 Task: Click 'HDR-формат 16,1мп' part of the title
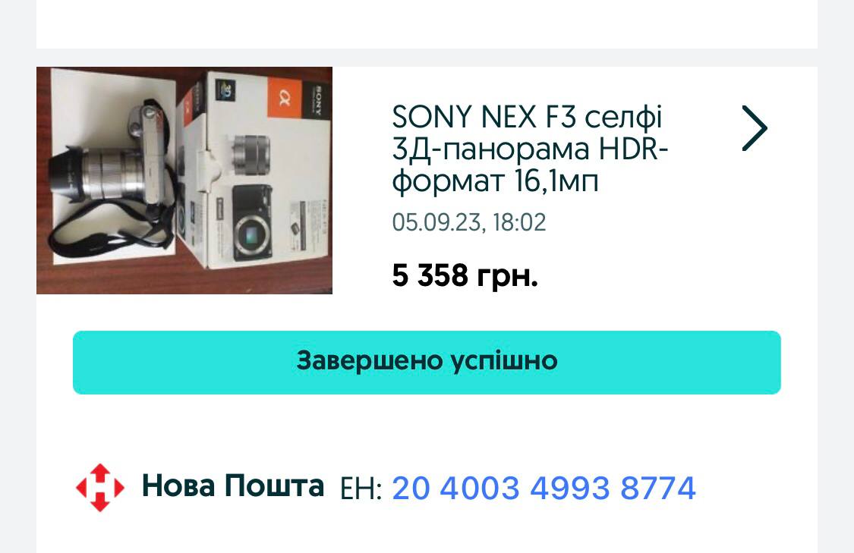pos(529,165)
